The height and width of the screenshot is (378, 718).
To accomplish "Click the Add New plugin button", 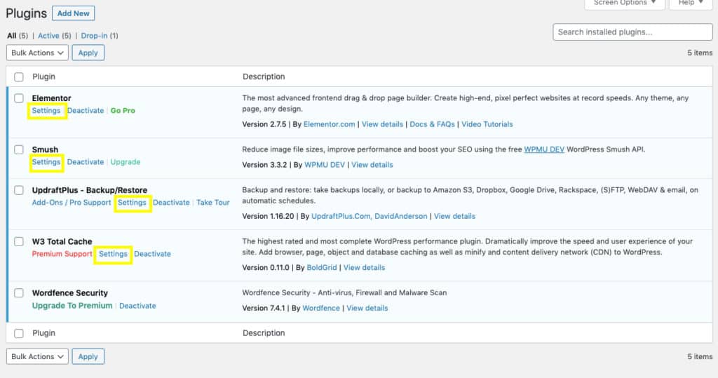I will [x=73, y=13].
